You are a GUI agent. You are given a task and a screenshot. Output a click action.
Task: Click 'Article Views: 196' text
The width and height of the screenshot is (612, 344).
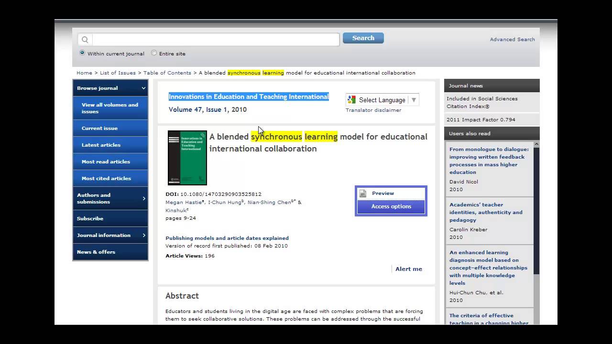190,256
